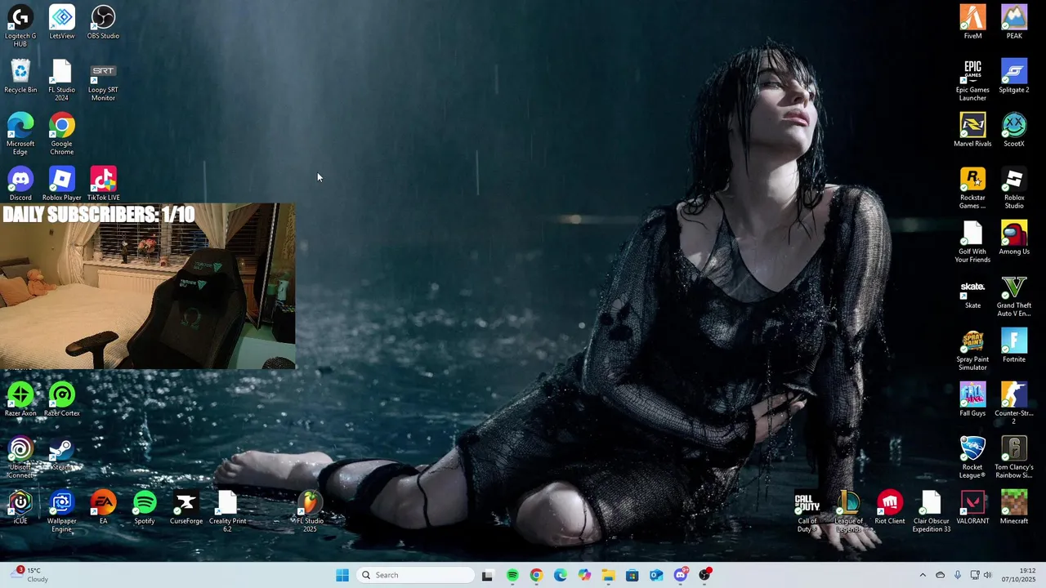Select the iCUE desktop icon
1046x588 pixels.
(x=20, y=508)
